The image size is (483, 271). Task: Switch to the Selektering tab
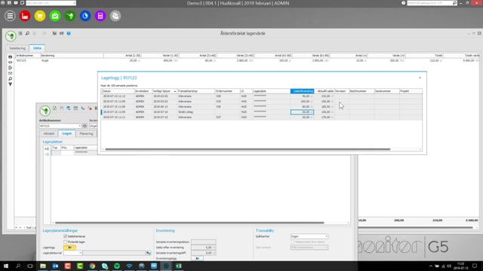(17, 48)
